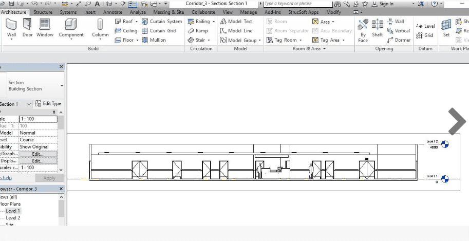Image resolution: width=469 pixels, height=241 pixels.
Task: Open the Building Section type selector dropdown
Action: click(x=62, y=85)
